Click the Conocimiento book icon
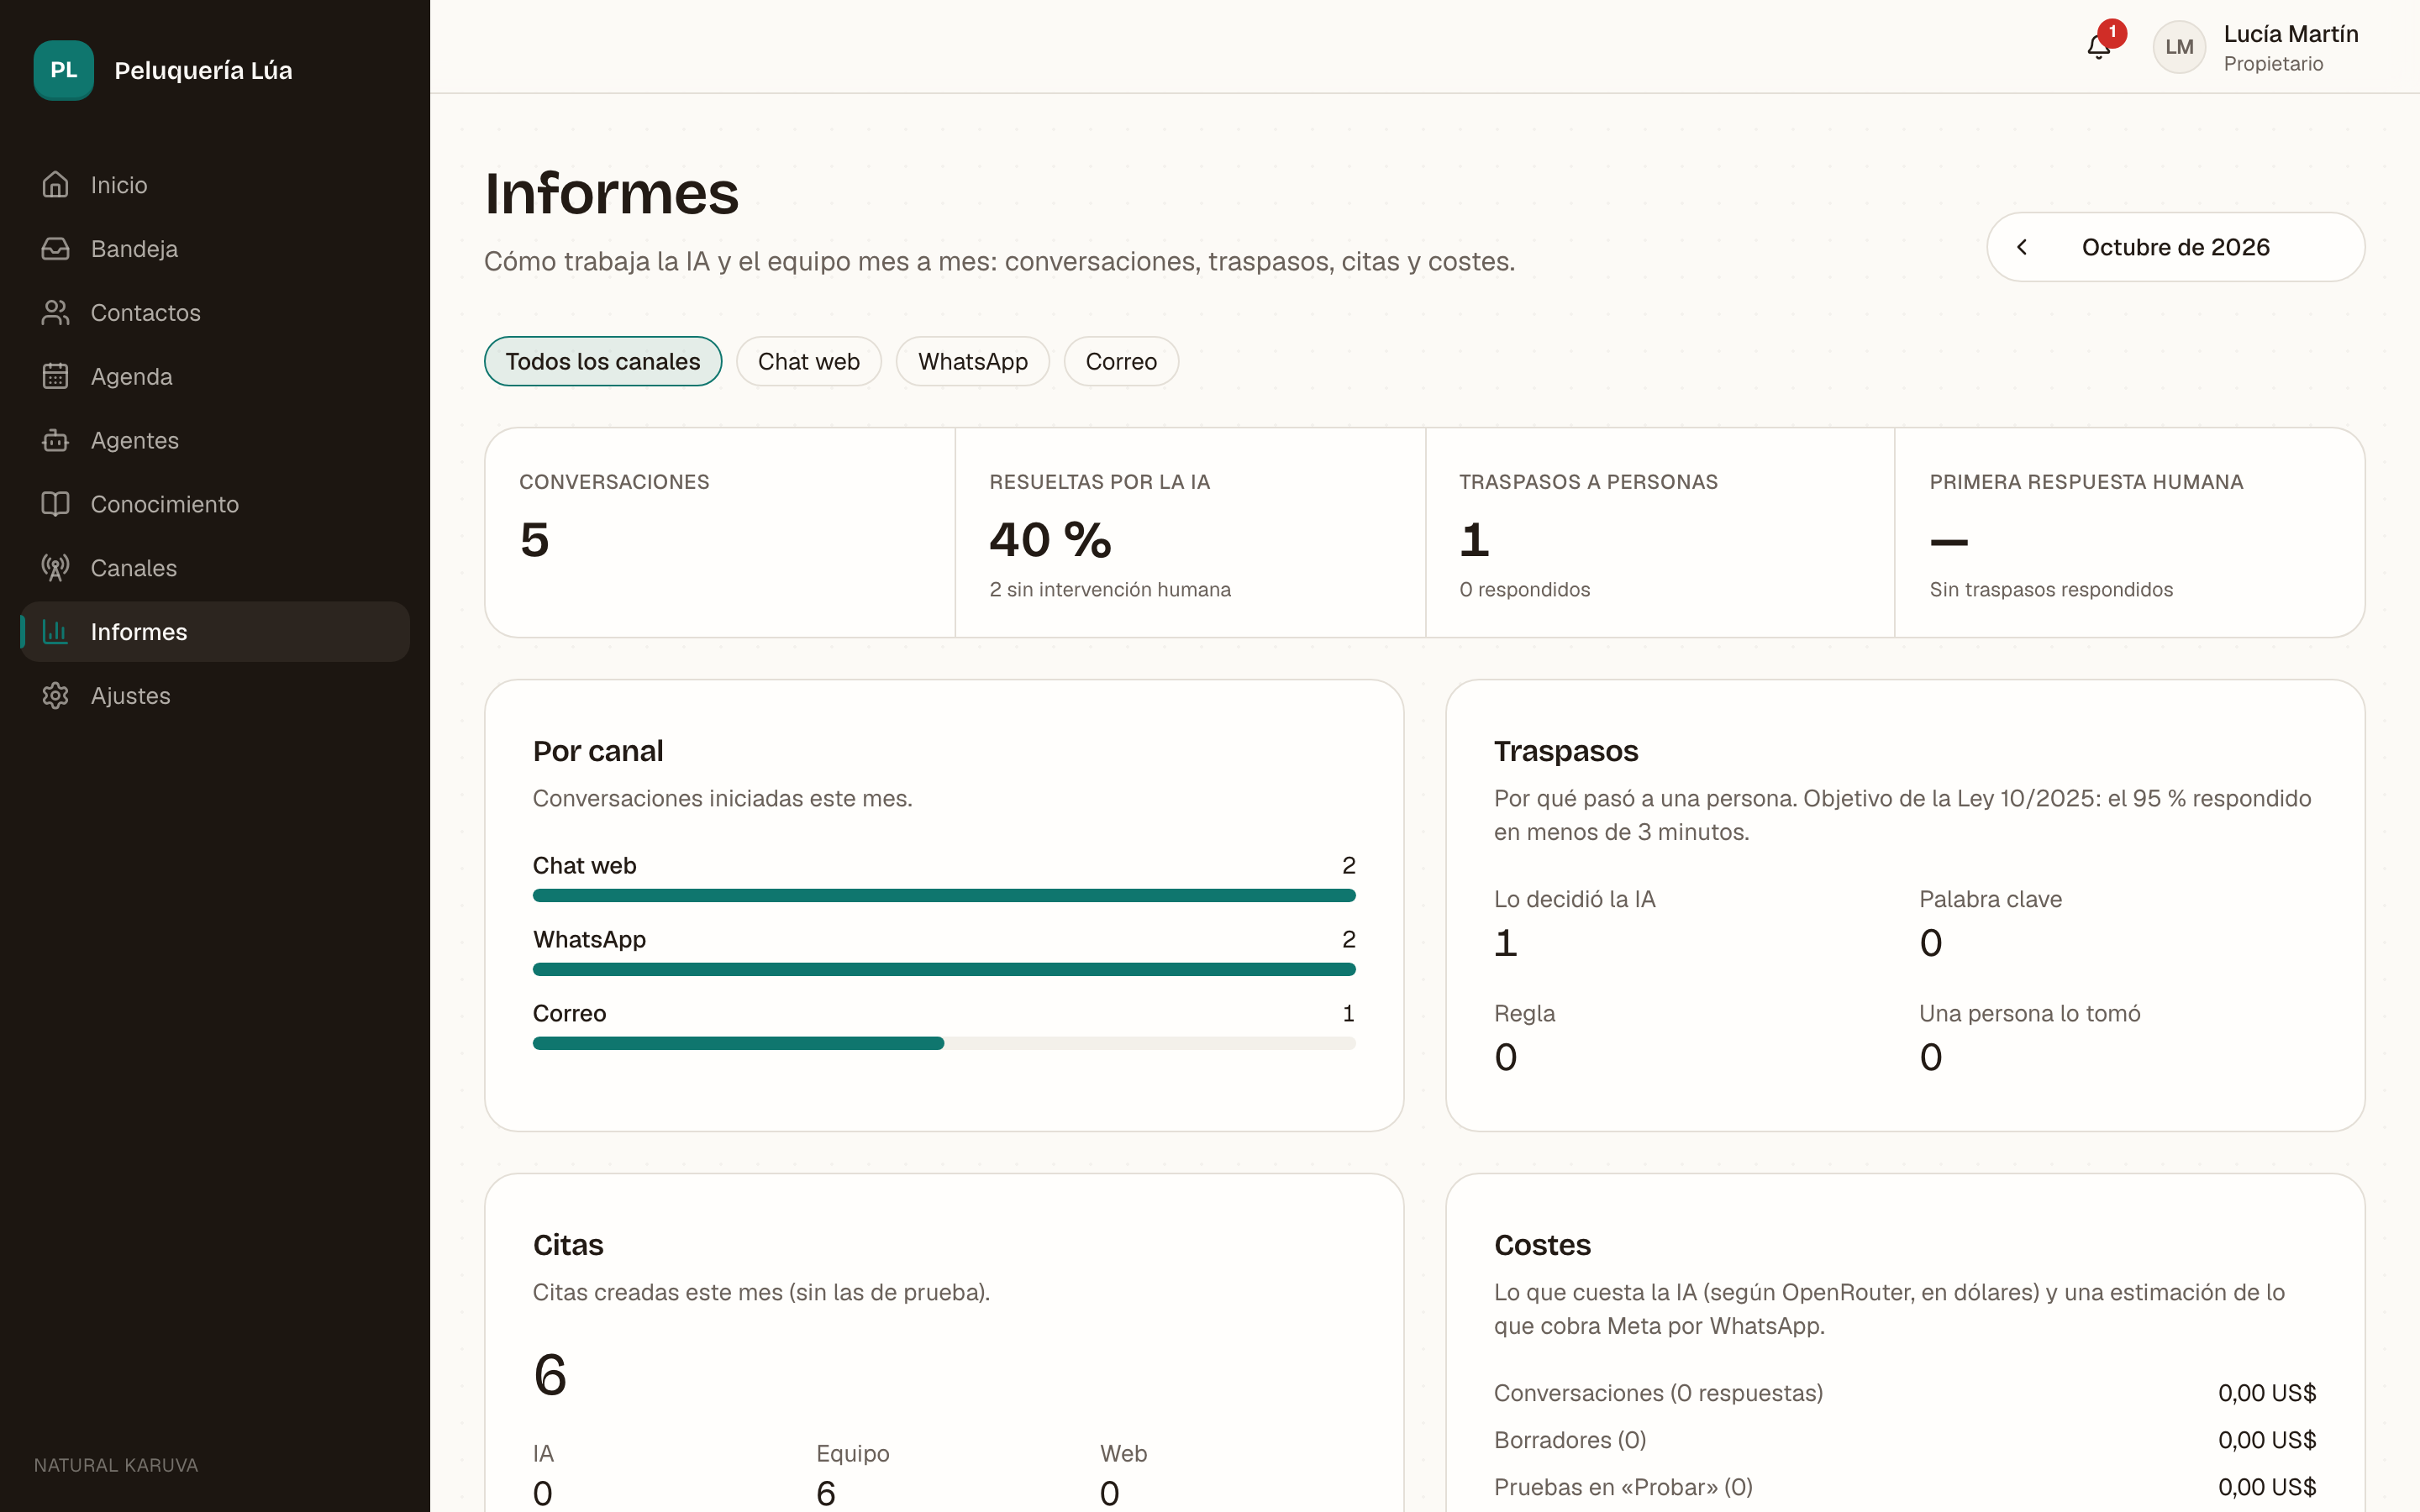The width and height of the screenshot is (2420, 1512). [55, 504]
